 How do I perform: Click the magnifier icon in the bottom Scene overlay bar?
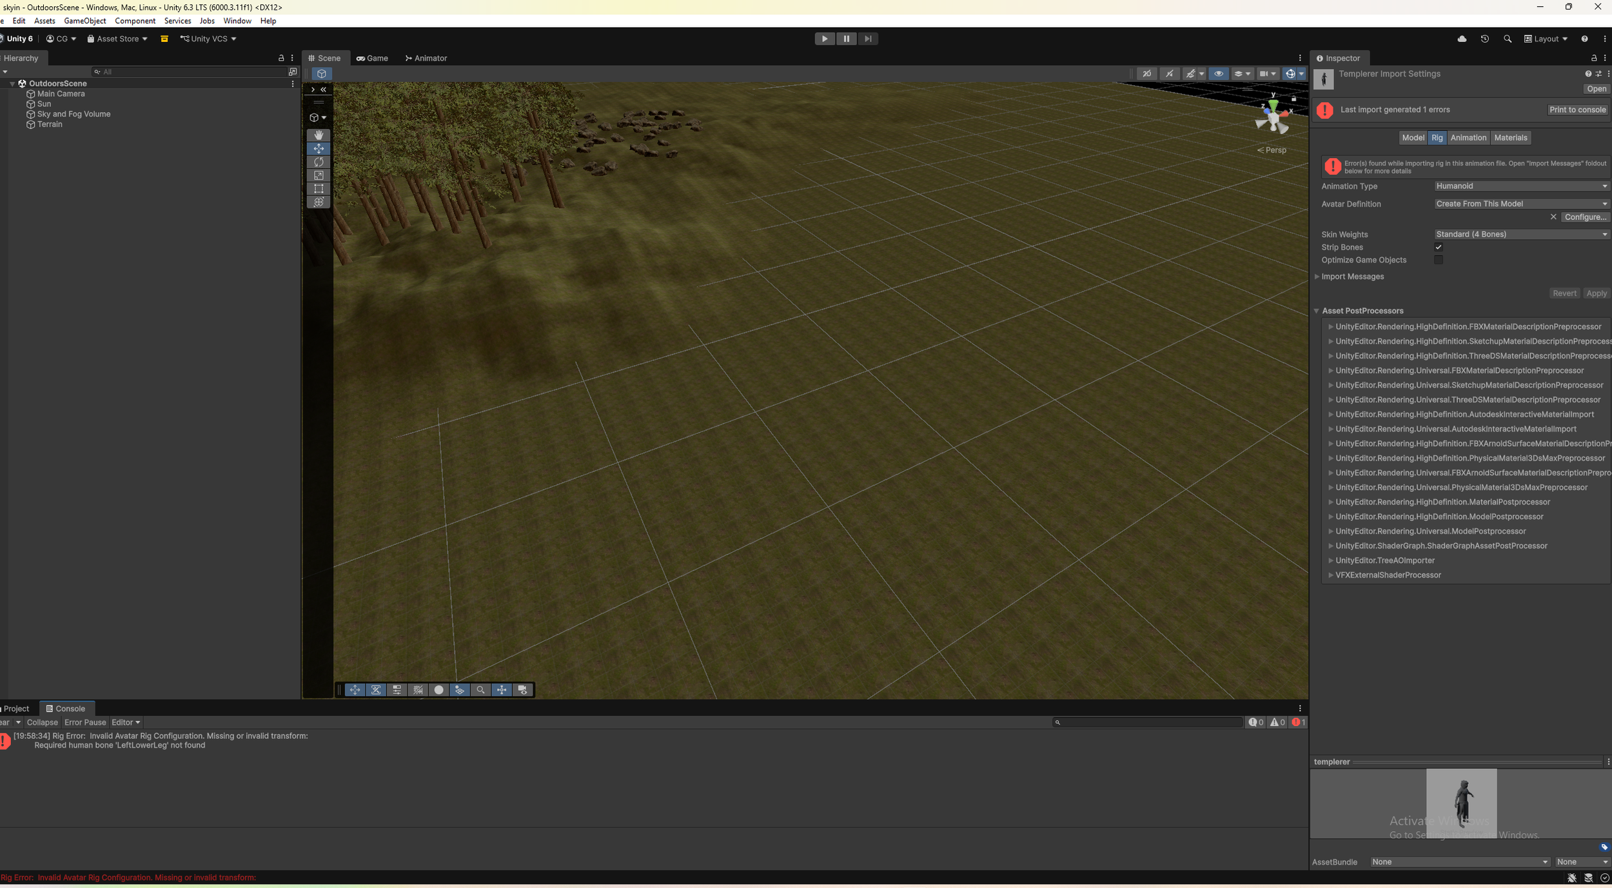[480, 690]
